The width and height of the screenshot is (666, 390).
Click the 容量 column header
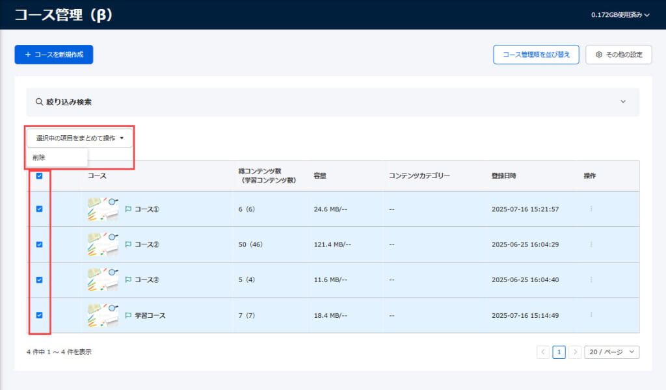[320, 175]
